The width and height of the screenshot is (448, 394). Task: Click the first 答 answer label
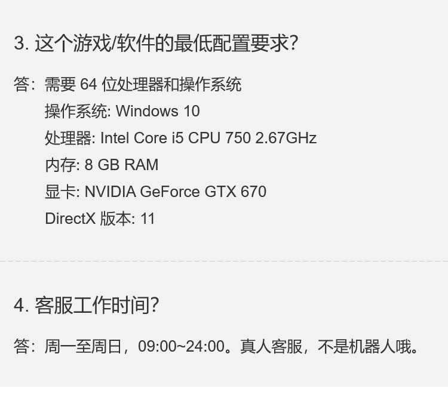click(x=22, y=85)
